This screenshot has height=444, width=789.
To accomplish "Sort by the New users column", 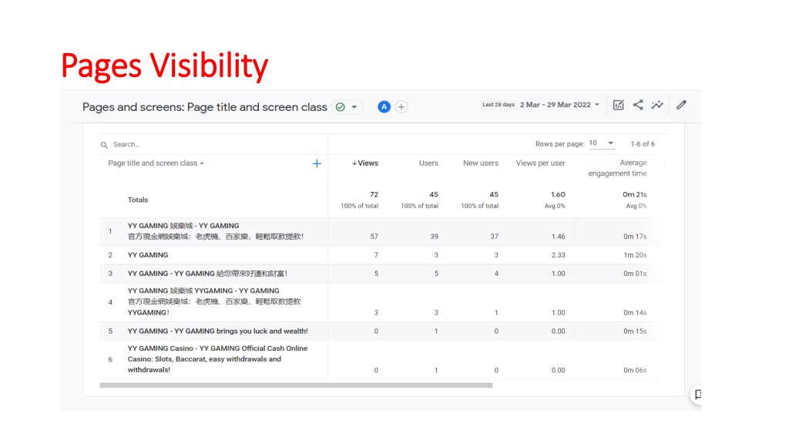I will 481,163.
